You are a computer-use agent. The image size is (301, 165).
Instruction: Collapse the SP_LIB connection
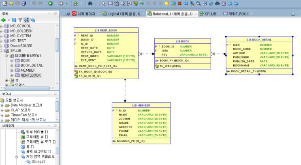click(x=1, y=51)
